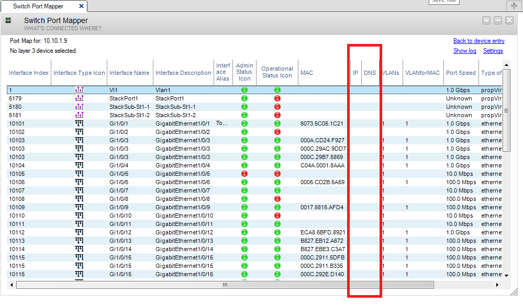The image size is (523, 305).
Task: Click the red admin status icon for Gi1/0/5
Action: pos(244,174)
